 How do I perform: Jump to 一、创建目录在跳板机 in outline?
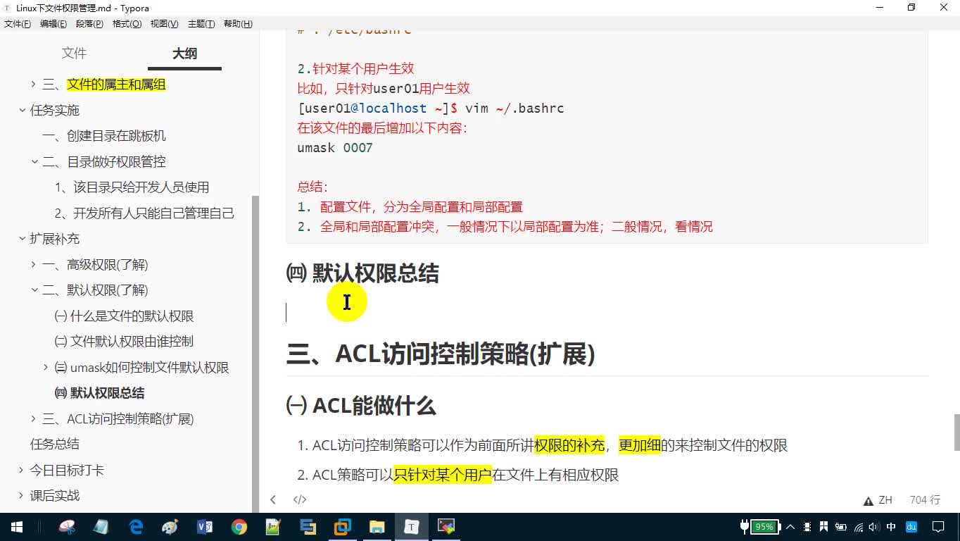[x=104, y=136]
